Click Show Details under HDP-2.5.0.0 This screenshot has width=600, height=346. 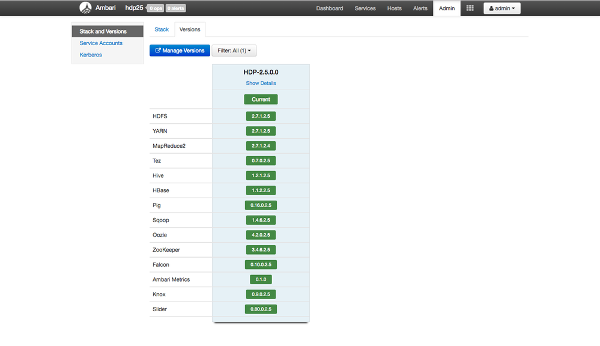[261, 83]
